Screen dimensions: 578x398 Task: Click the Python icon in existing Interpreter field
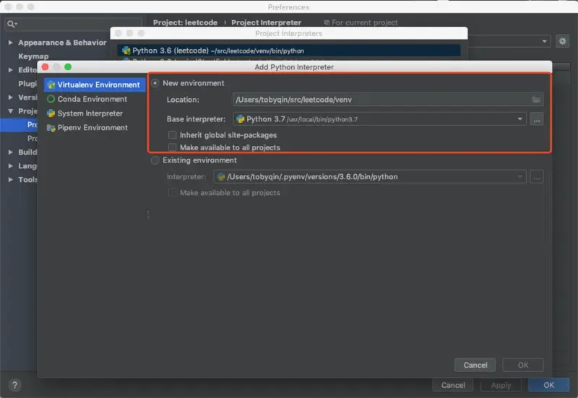[x=221, y=177]
